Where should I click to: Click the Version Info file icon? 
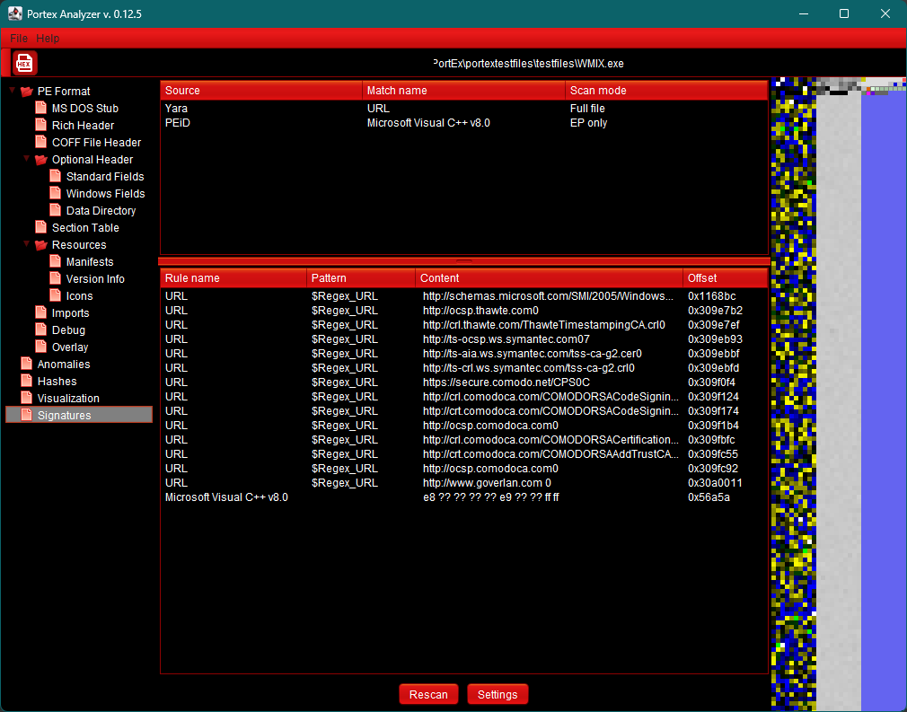pyautogui.click(x=55, y=279)
